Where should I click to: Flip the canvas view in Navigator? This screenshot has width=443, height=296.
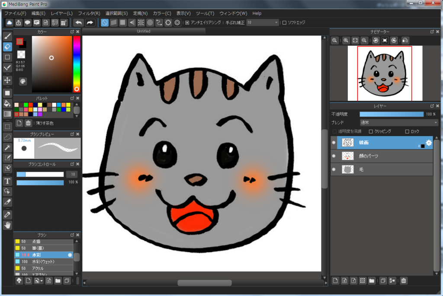pos(405,40)
